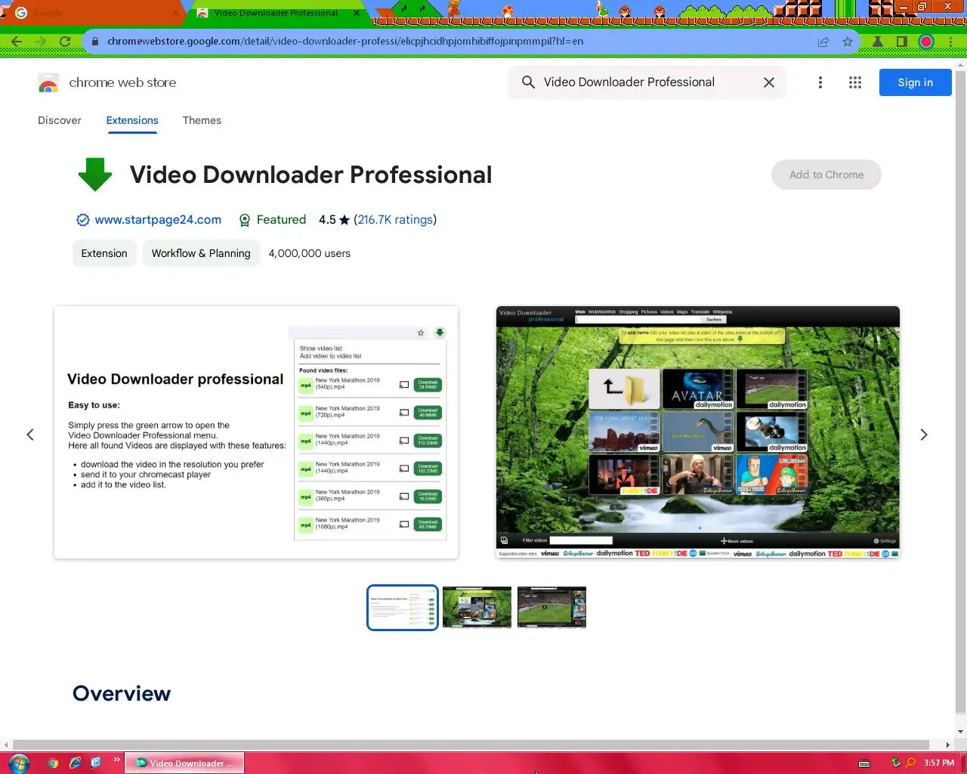Click the Extension category chip
This screenshot has height=774, width=967.
[104, 253]
